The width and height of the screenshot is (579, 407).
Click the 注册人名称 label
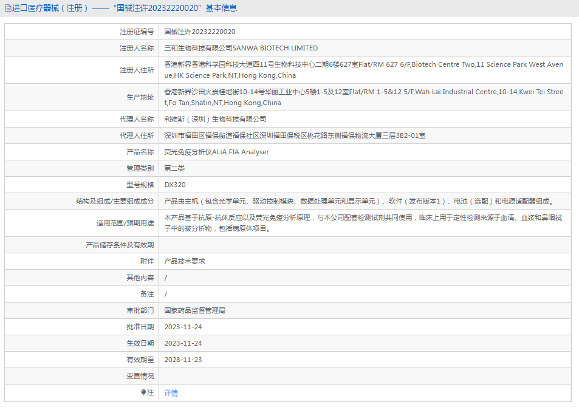coord(137,48)
